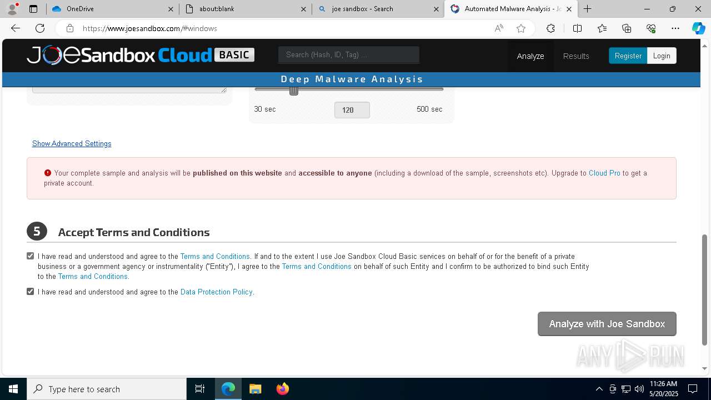
Task: Click the Register button
Action: [628, 56]
